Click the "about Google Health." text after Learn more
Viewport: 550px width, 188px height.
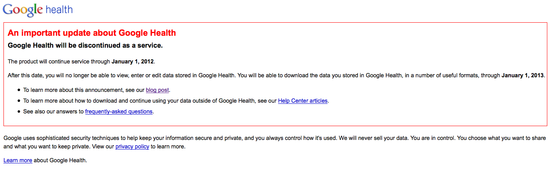(60, 161)
